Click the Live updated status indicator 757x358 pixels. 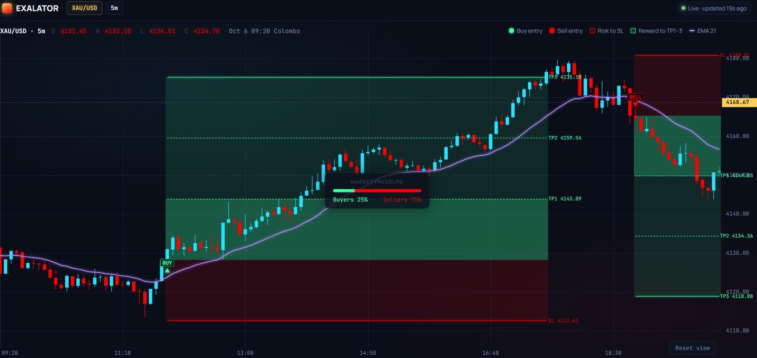click(x=714, y=8)
